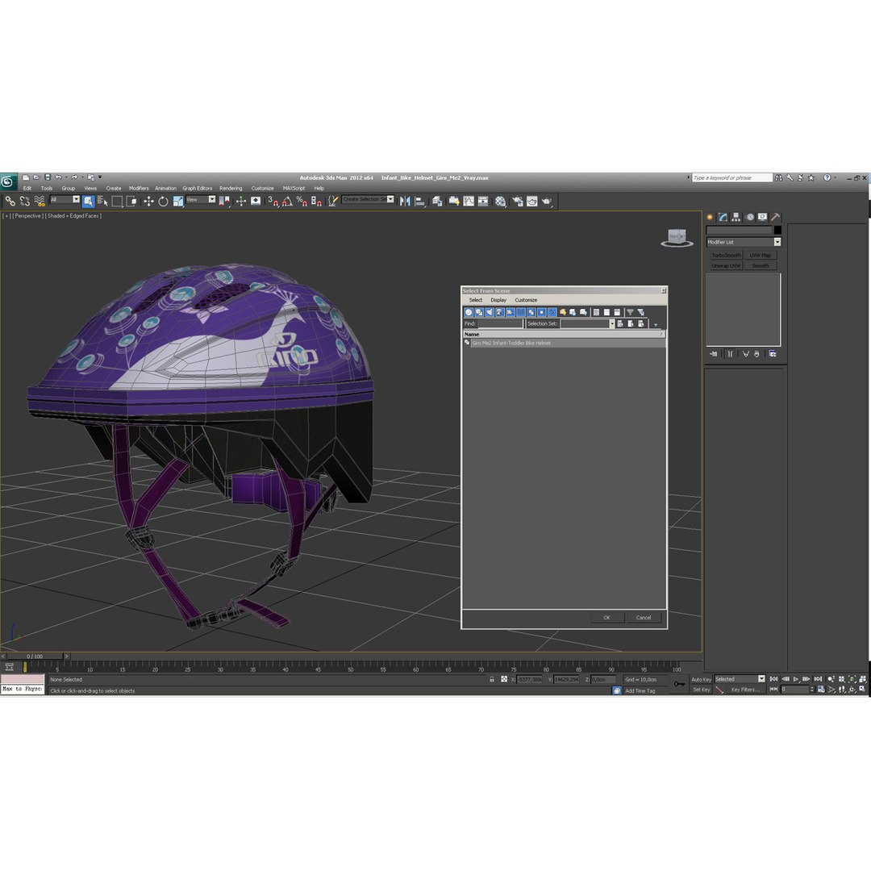Click the UVW Map modifier button
The width and height of the screenshot is (871, 871).
[760, 256]
